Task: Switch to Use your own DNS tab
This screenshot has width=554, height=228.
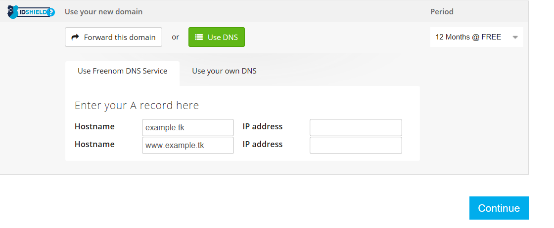Action: [x=224, y=71]
